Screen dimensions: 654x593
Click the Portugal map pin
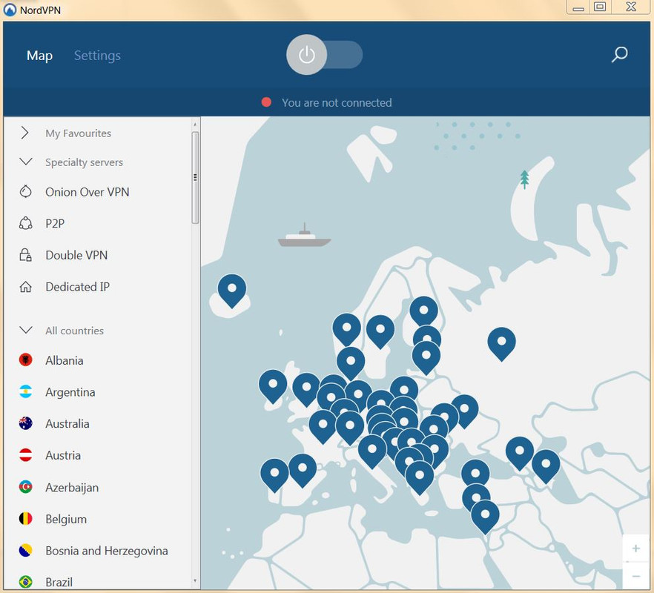coord(274,473)
